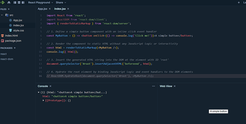
Task: Click the html value line in console
Action: coord(73,96)
